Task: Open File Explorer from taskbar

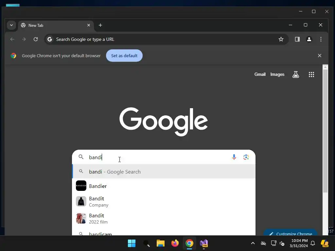Action: click(160, 243)
